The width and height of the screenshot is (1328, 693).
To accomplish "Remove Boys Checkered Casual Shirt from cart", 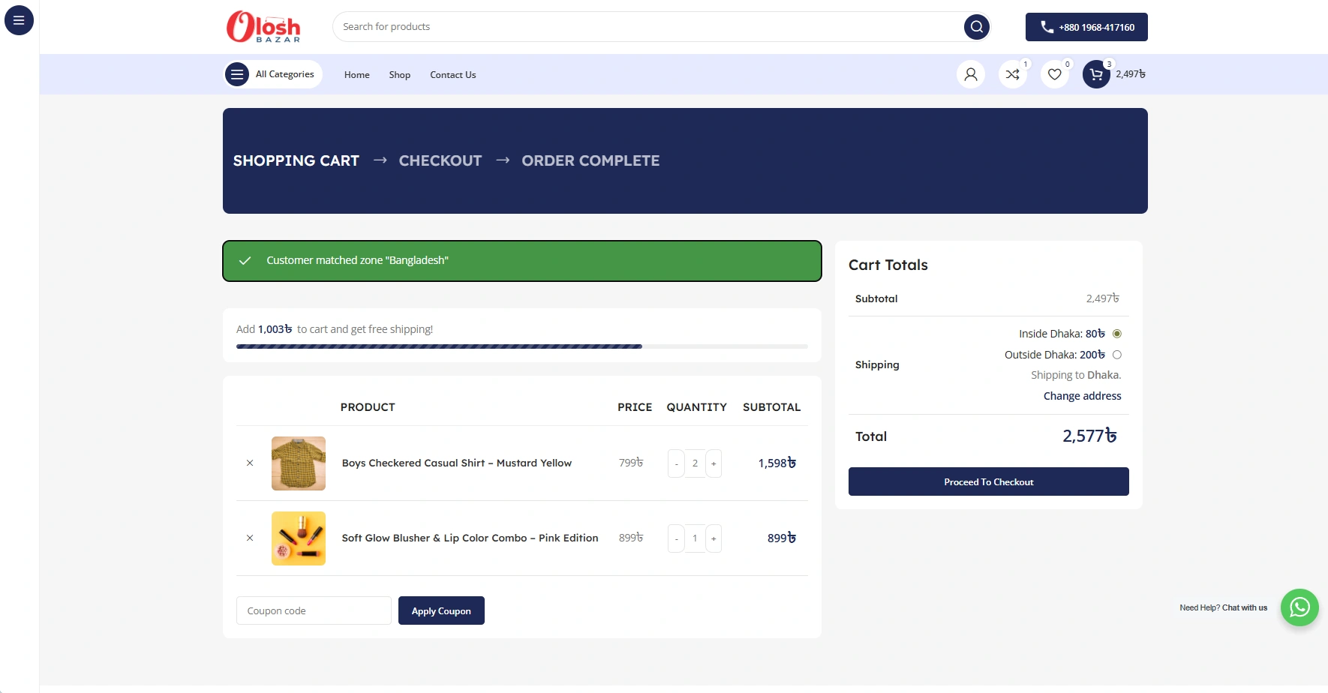I will click(250, 463).
